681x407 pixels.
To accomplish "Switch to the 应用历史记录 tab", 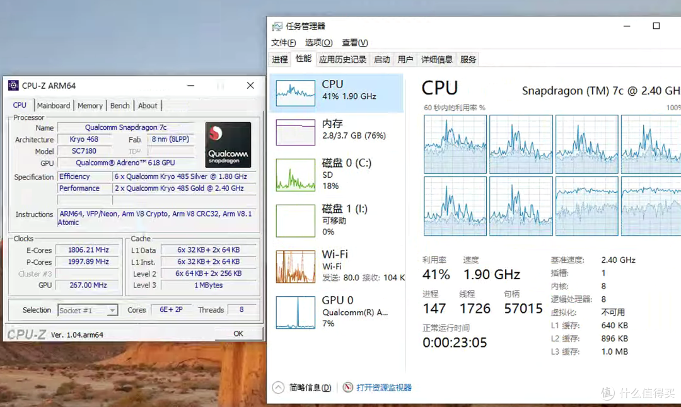I will (342, 59).
